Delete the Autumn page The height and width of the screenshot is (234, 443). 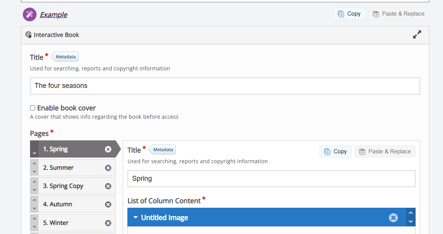tap(108, 204)
